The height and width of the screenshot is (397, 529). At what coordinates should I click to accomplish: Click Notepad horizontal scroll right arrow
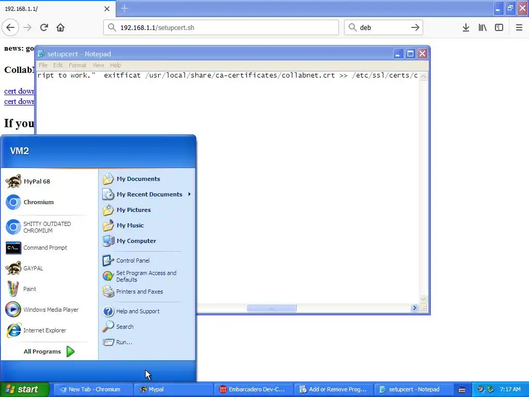pos(415,308)
